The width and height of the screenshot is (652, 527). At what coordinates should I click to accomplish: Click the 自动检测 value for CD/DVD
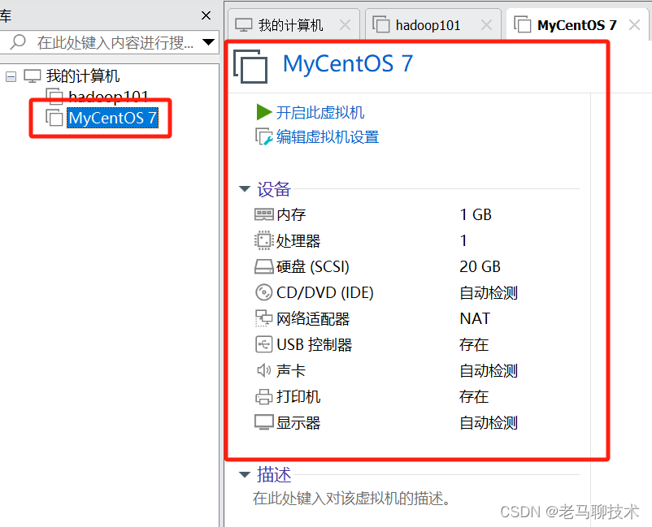click(489, 293)
